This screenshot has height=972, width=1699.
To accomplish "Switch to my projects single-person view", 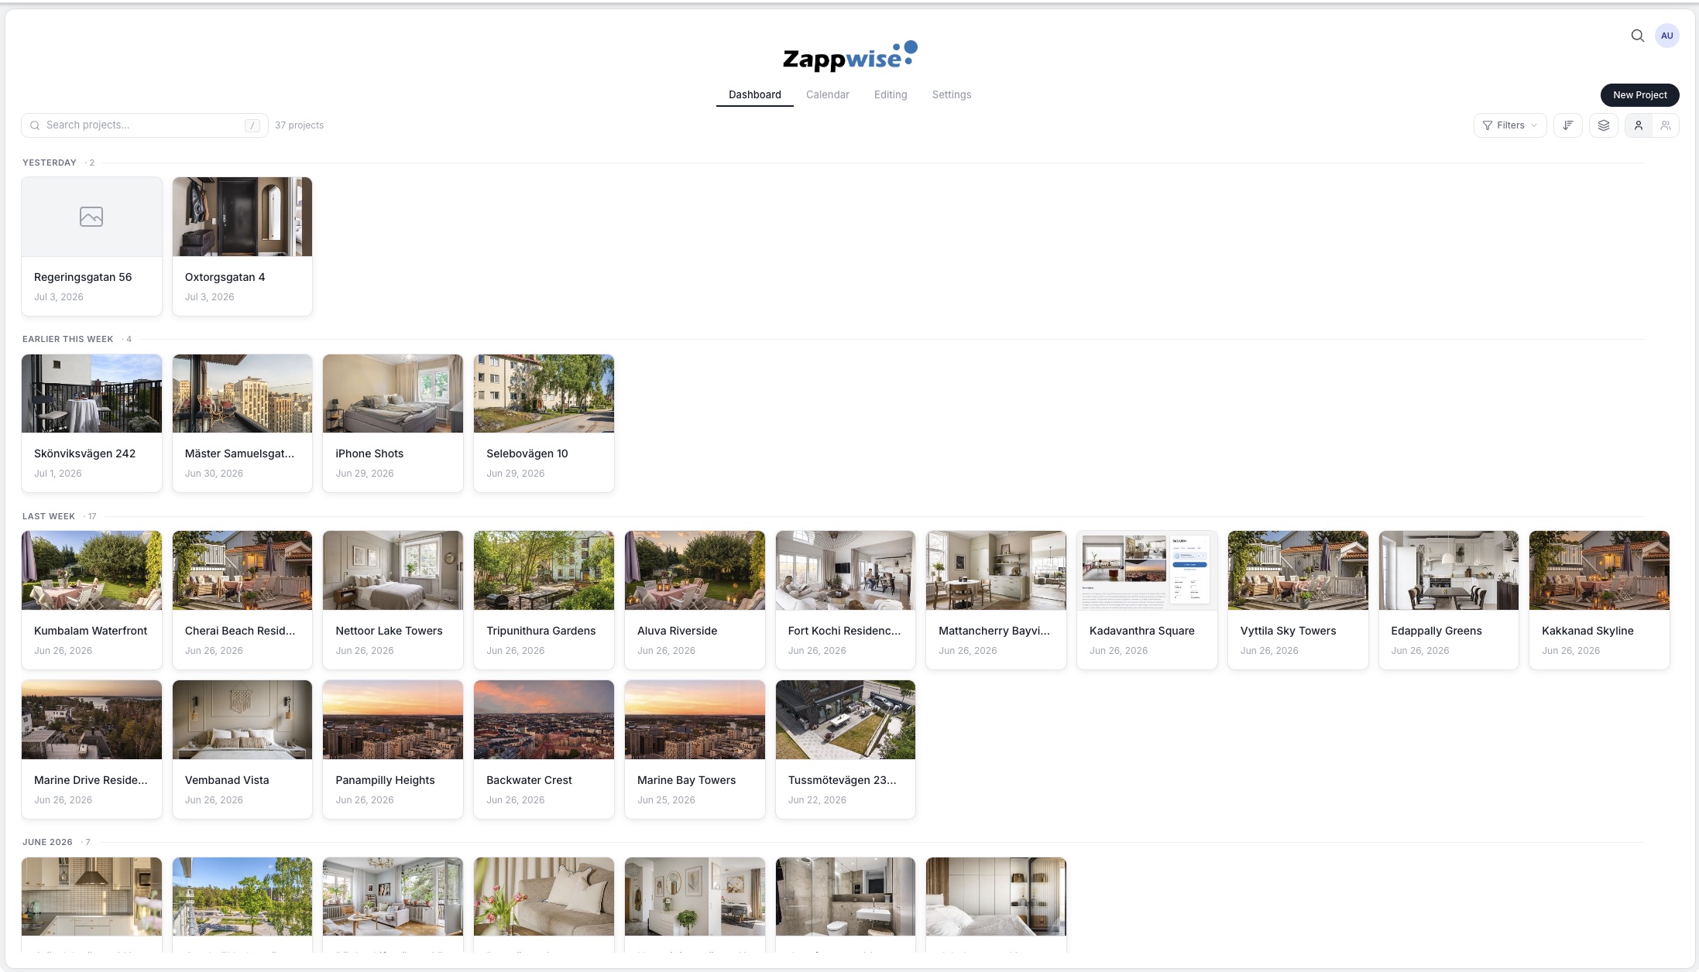I will tap(1638, 125).
